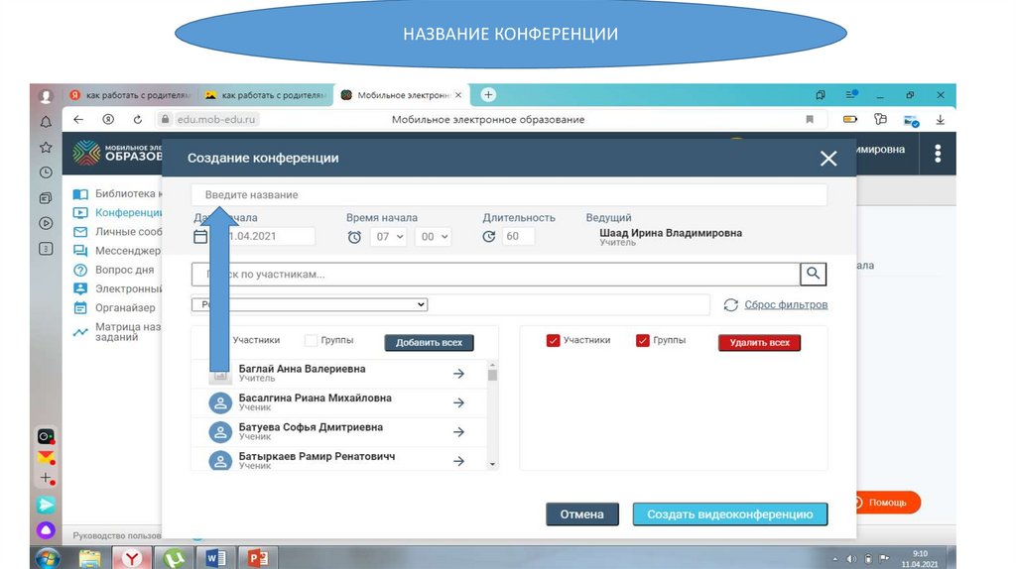Open the start minutes dropdown 00
Image resolution: width=1016 pixels, height=569 pixels.
(433, 237)
